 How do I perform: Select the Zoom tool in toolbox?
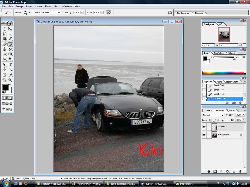point(10,80)
